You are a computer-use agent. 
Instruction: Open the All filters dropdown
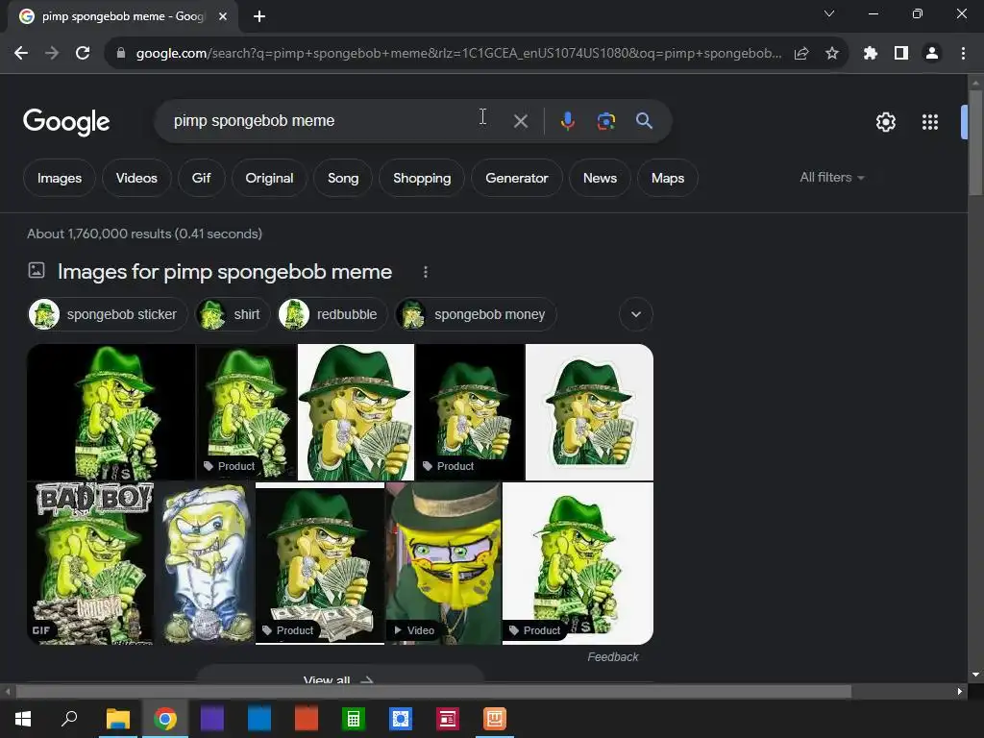coord(831,178)
